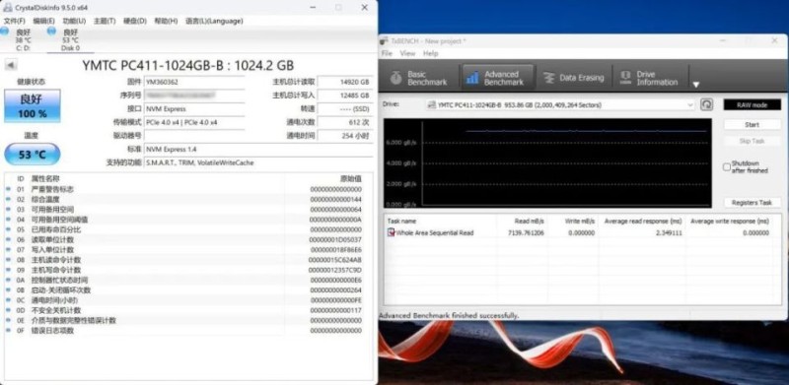The height and width of the screenshot is (385, 789).
Task: Click the refresh drive list icon
Action: (707, 104)
